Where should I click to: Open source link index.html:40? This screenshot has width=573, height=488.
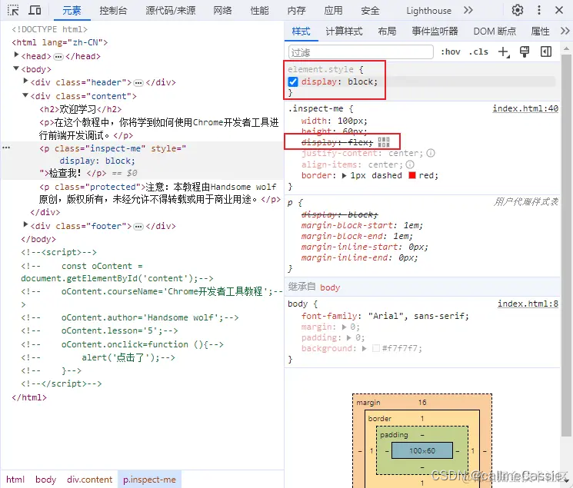pyautogui.click(x=525, y=108)
